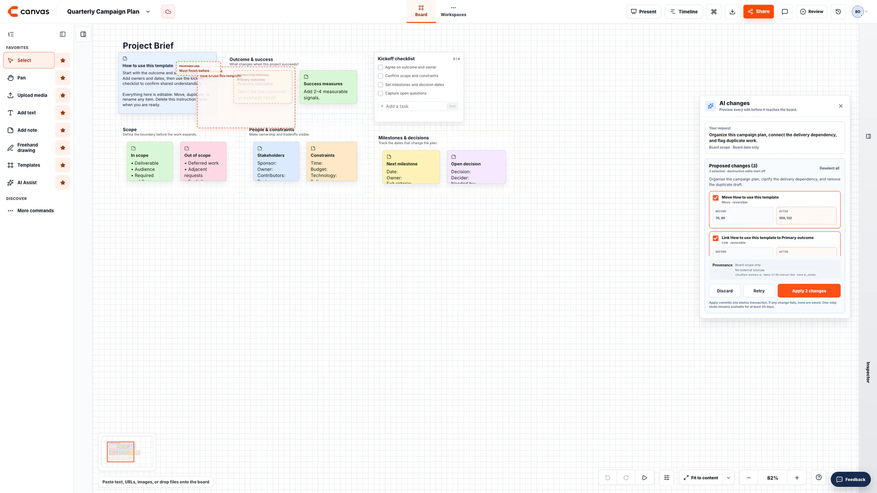877x493 pixels.
Task: Click the canvas panel toggle icon
Action: 83,34
